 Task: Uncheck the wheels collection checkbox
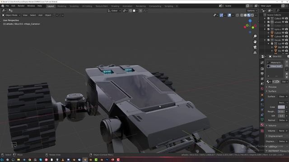[268, 22]
